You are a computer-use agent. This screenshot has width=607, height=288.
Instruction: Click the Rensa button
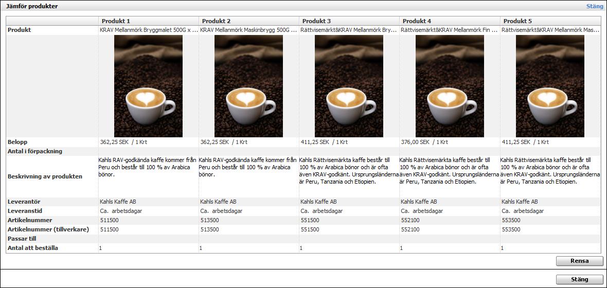coord(580,261)
